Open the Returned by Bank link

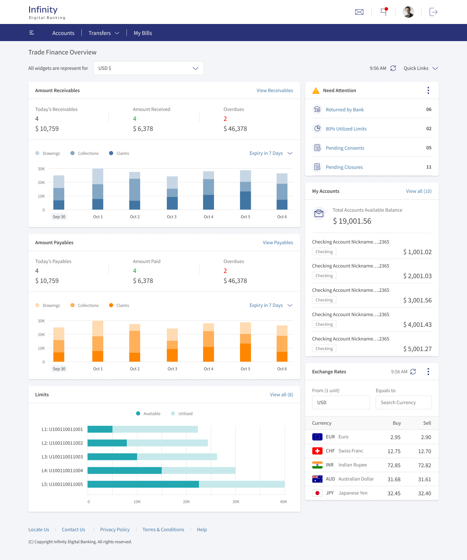(345, 110)
